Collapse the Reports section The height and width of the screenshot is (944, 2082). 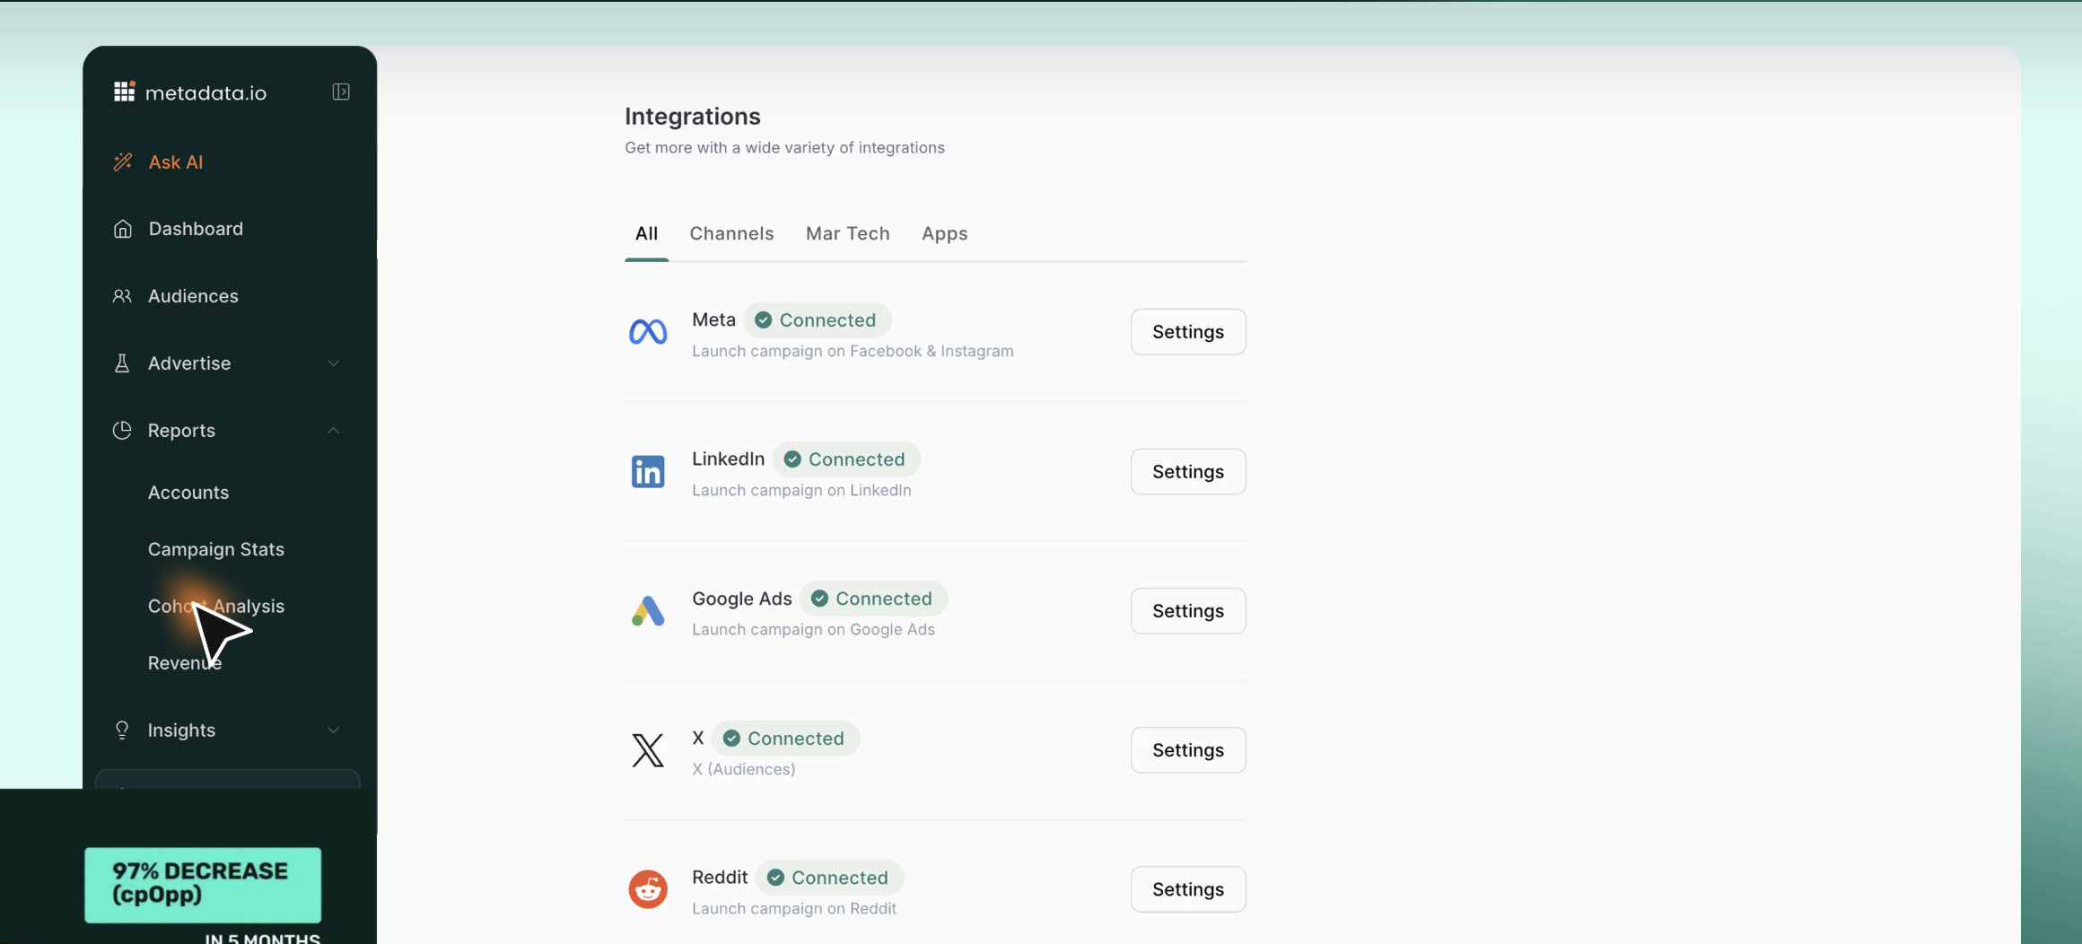[333, 430]
